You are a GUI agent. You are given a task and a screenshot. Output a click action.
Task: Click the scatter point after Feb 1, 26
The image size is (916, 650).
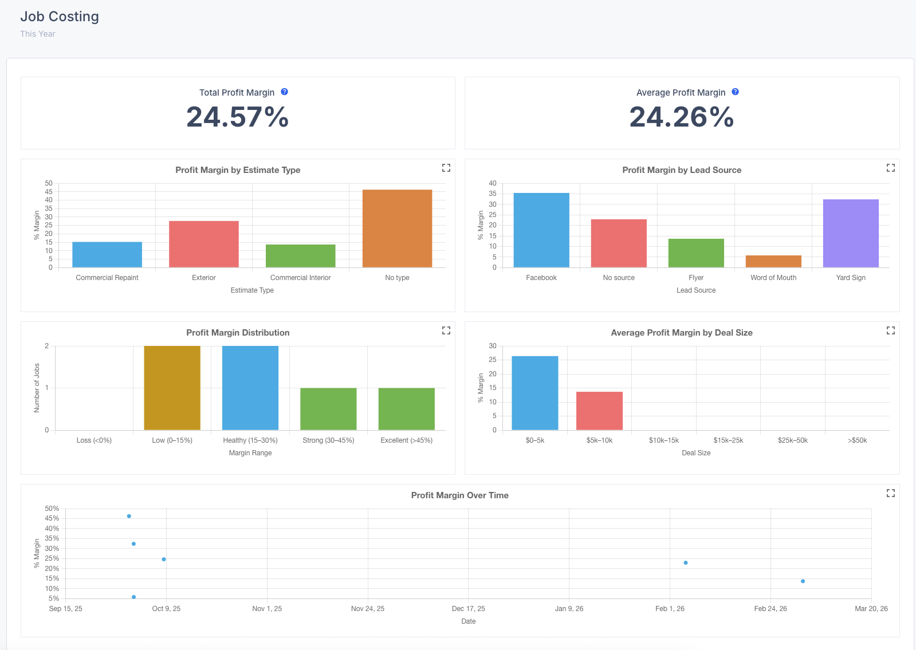click(x=686, y=562)
